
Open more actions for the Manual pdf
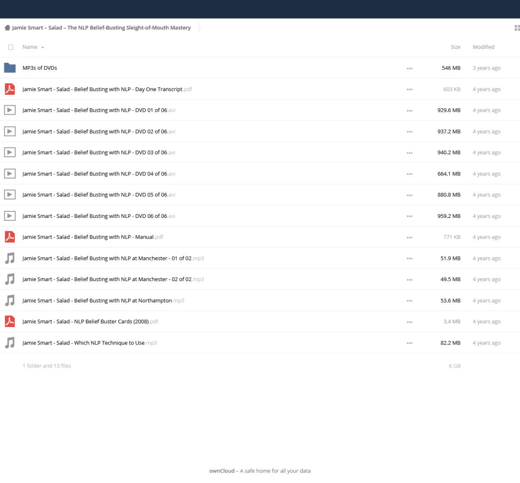409,237
